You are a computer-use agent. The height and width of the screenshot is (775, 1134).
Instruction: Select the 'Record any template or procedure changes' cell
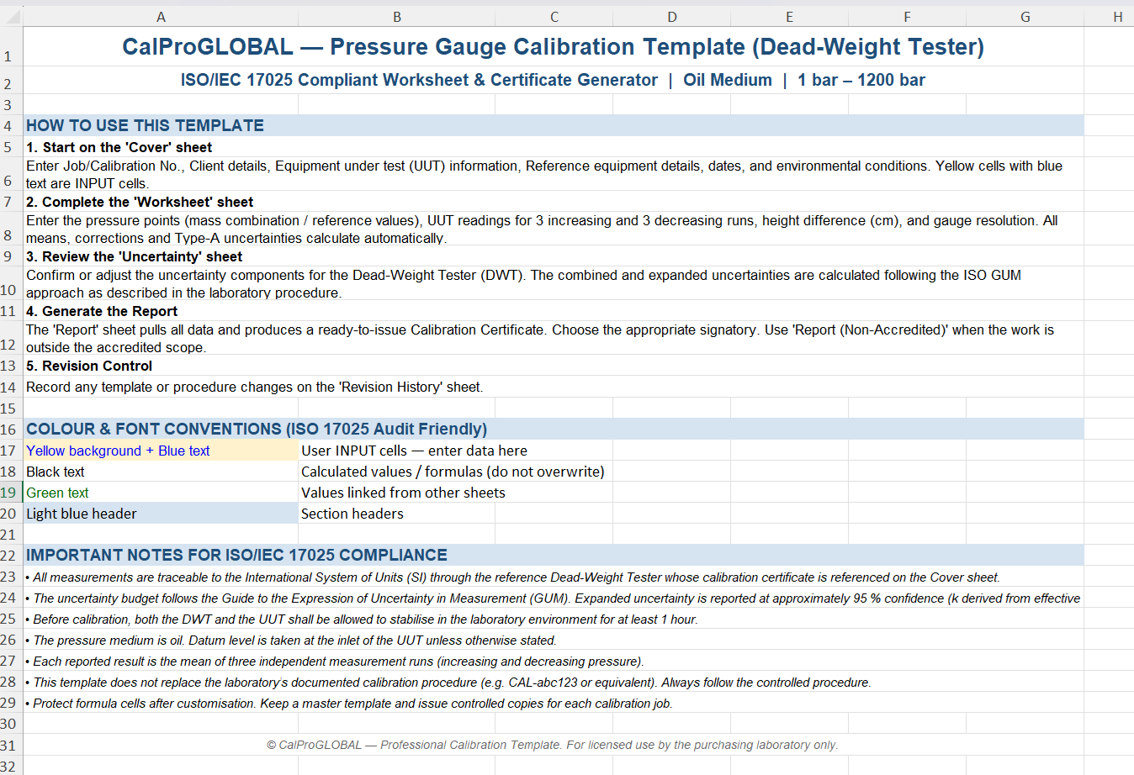554,387
